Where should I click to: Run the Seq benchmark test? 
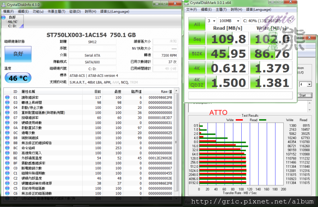[197, 38]
